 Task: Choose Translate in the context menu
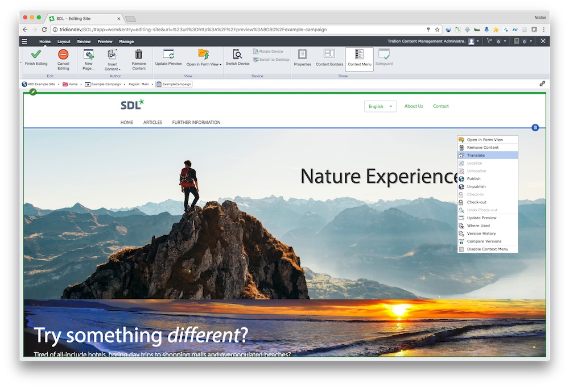coord(476,155)
